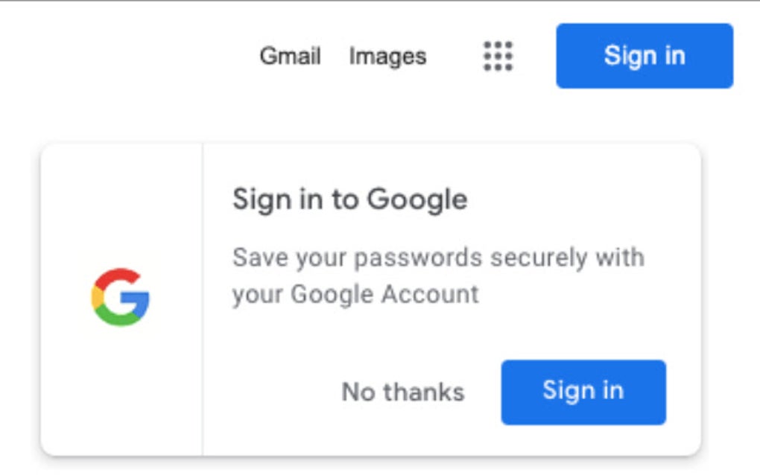
Task: Switch to Images search from the header
Action: tap(387, 56)
